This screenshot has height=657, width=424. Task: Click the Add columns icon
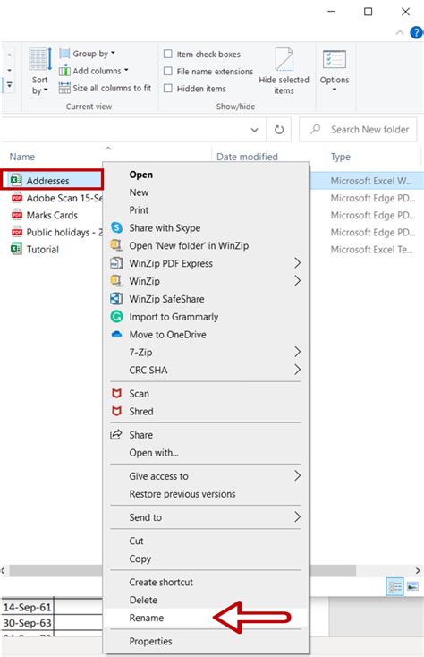coord(64,71)
